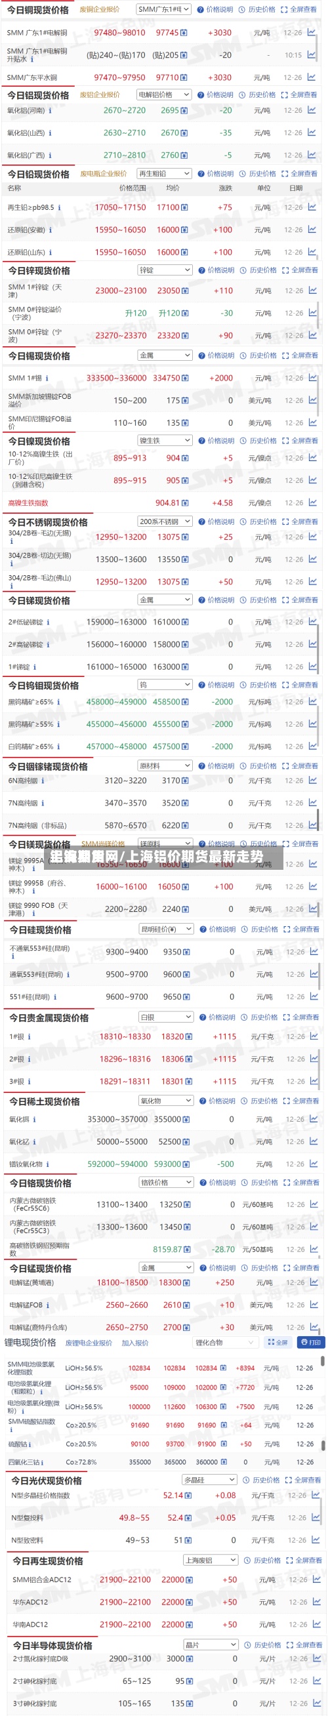
Task: Open the 200系不锈钢 dropdown
Action: 165,521
